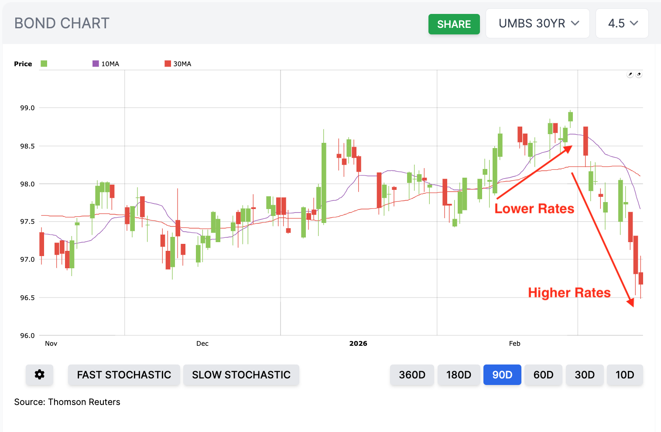661x432 pixels.
Task: Click the 10MA legend label
Action: click(110, 64)
